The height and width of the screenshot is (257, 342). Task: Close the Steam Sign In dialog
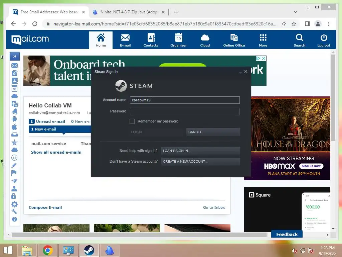tap(246, 72)
